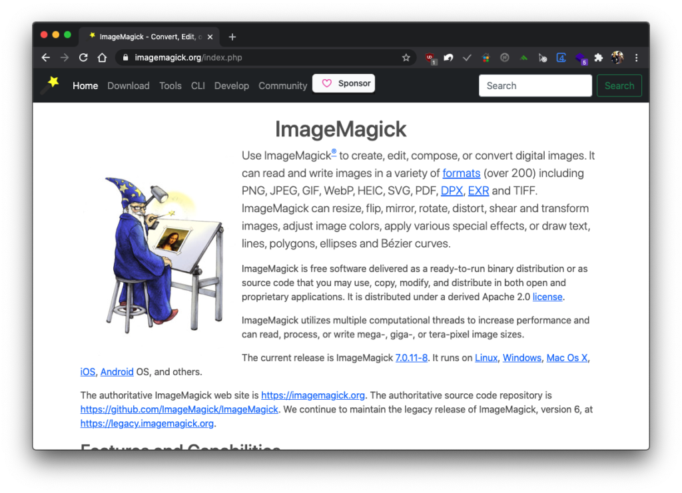Bookmark this page with star icon
Screen dimensions: 682x493
406,58
